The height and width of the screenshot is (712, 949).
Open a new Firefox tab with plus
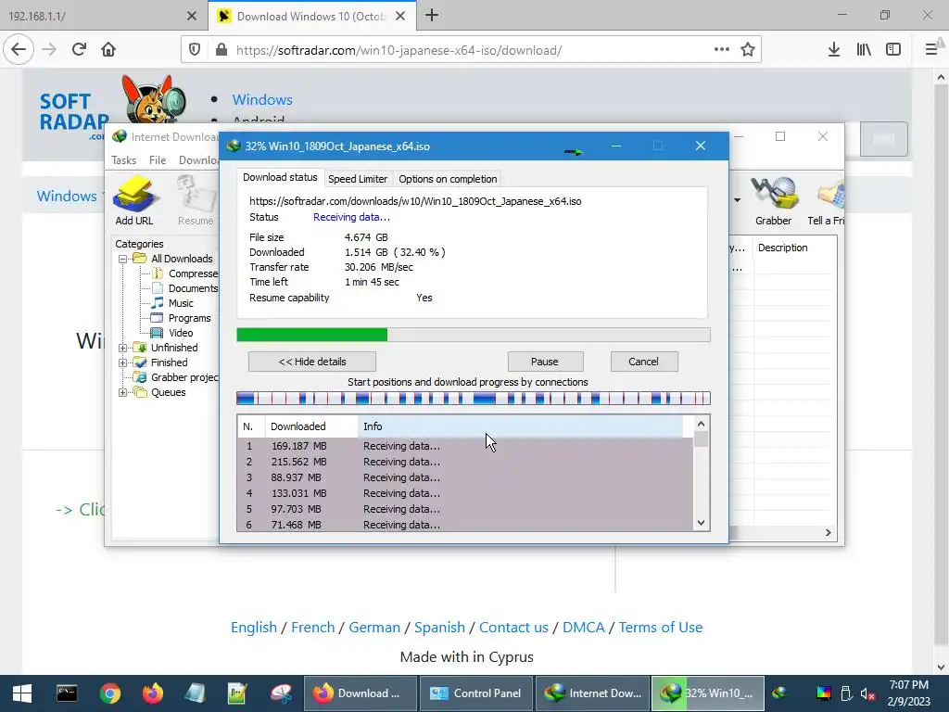click(x=432, y=16)
